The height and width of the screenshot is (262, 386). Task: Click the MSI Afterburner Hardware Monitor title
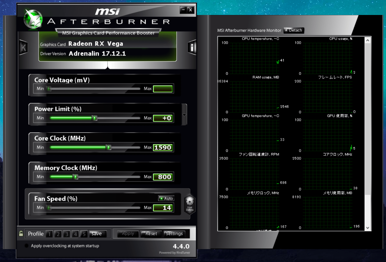tap(249, 30)
